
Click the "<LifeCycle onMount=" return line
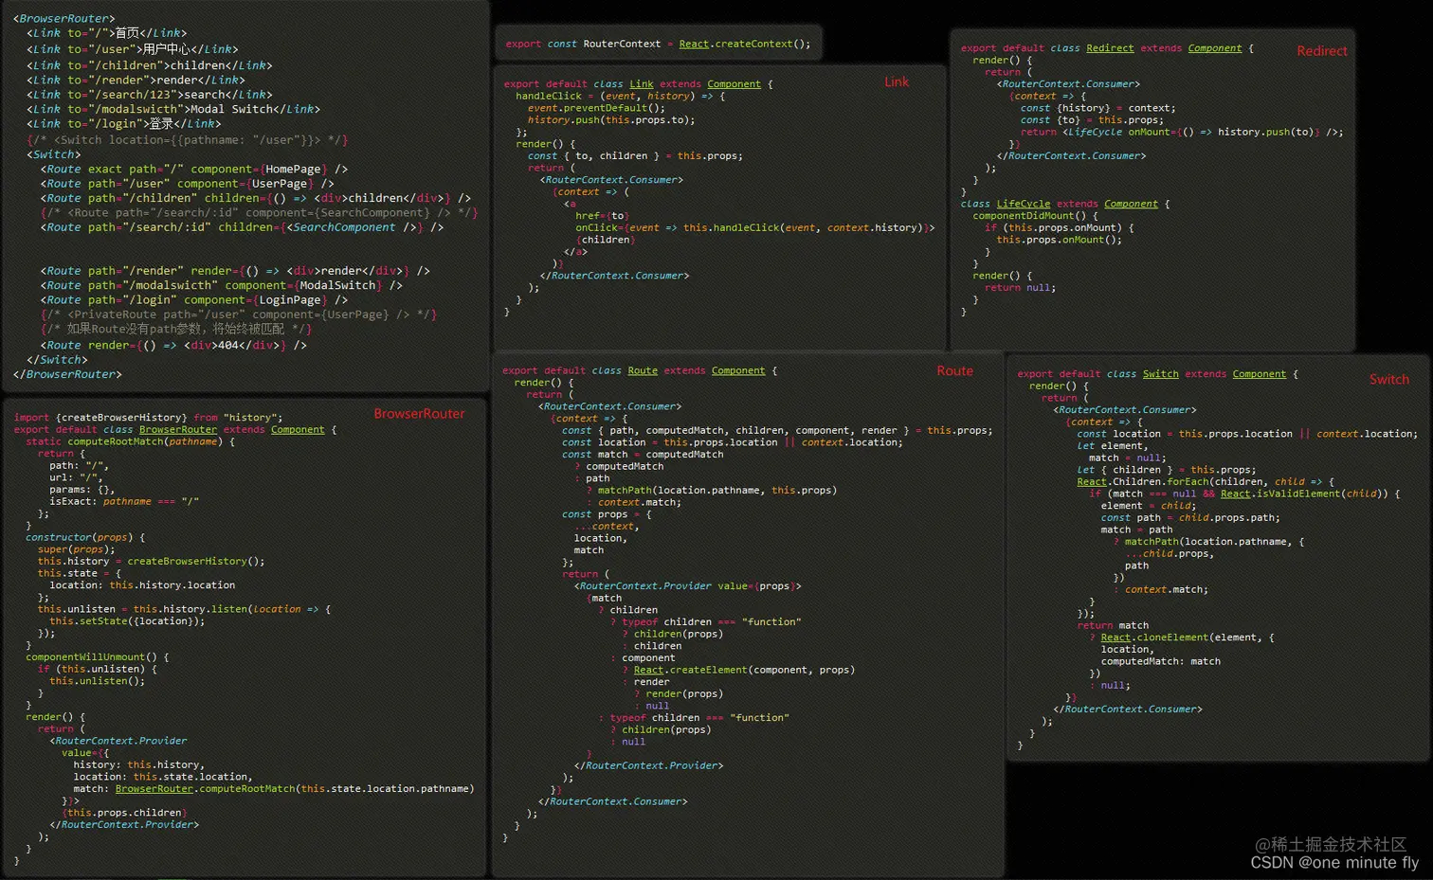pos(1182,133)
